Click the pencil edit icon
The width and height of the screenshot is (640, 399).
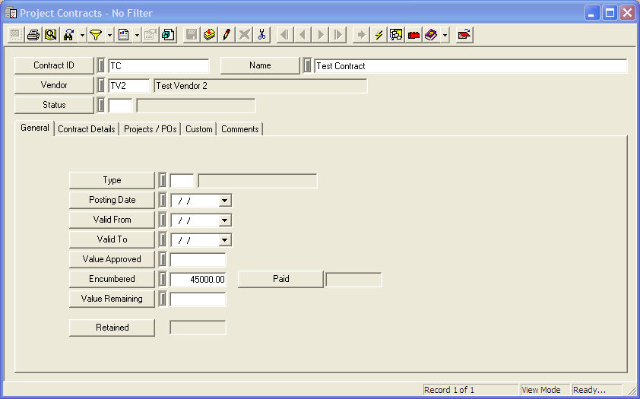227,35
